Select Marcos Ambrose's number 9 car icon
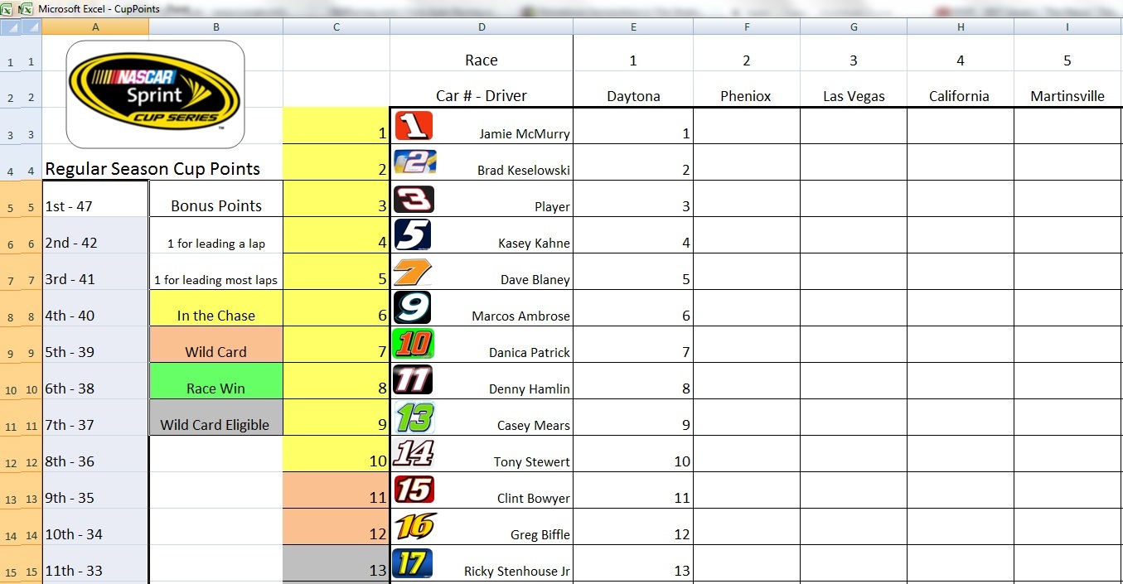The height and width of the screenshot is (584, 1123). click(413, 307)
